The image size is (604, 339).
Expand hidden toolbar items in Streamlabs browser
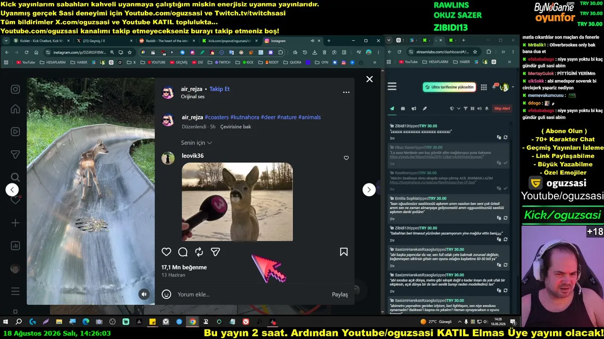503,52
